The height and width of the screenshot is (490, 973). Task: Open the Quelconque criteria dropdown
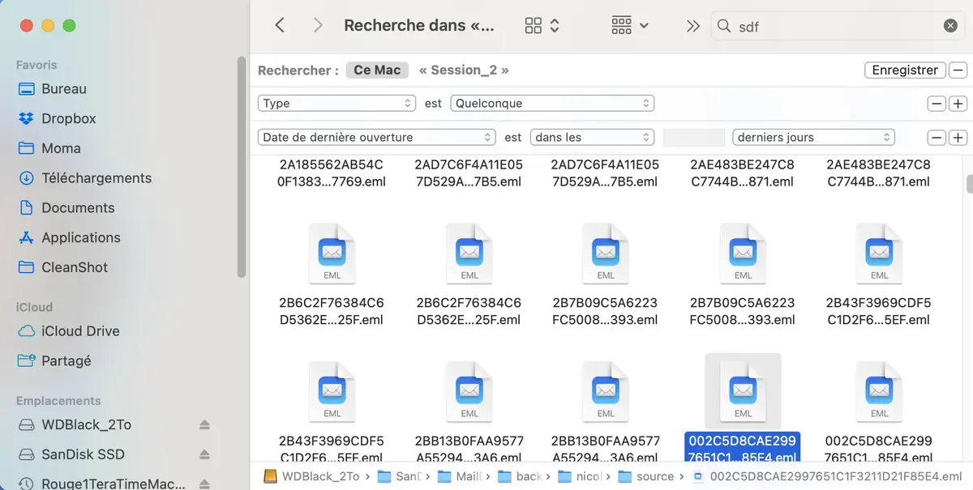click(551, 103)
